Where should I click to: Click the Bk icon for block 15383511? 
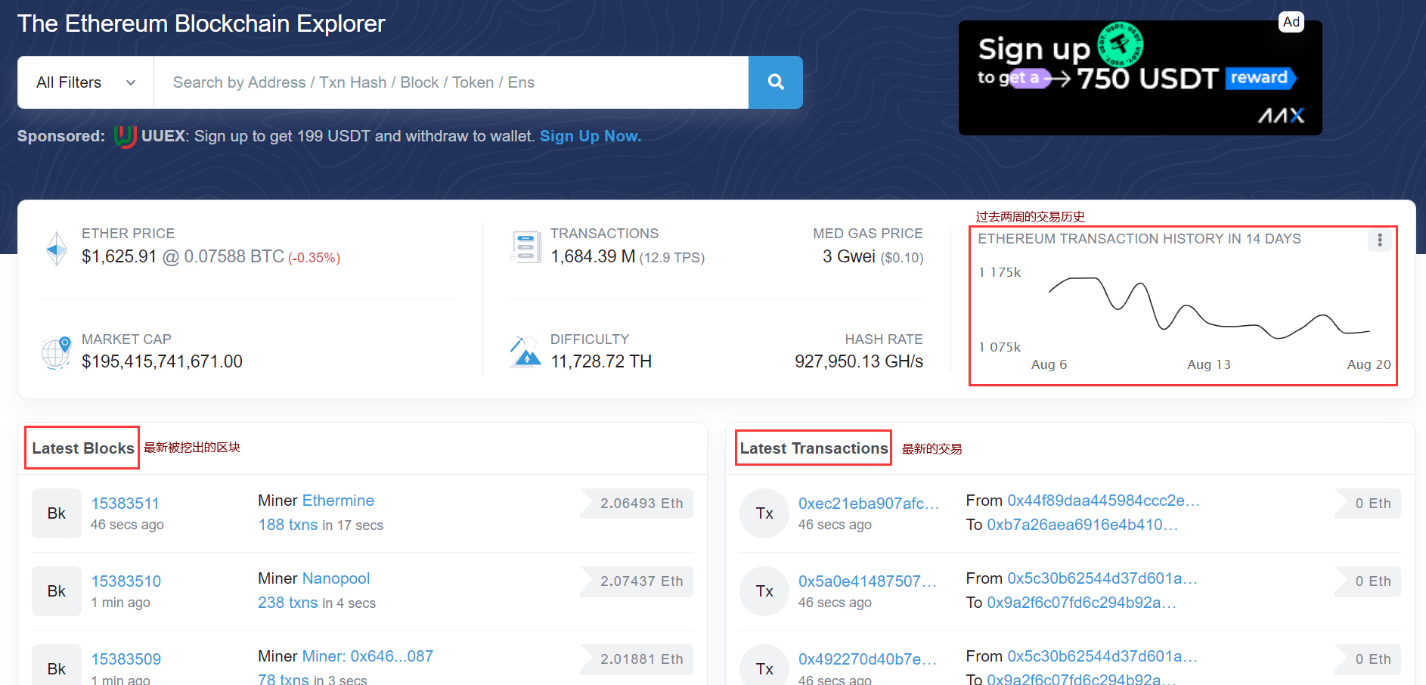(57, 513)
